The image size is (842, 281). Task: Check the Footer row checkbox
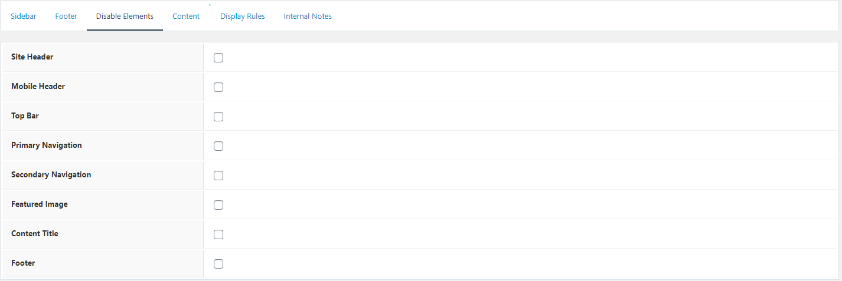coord(218,264)
